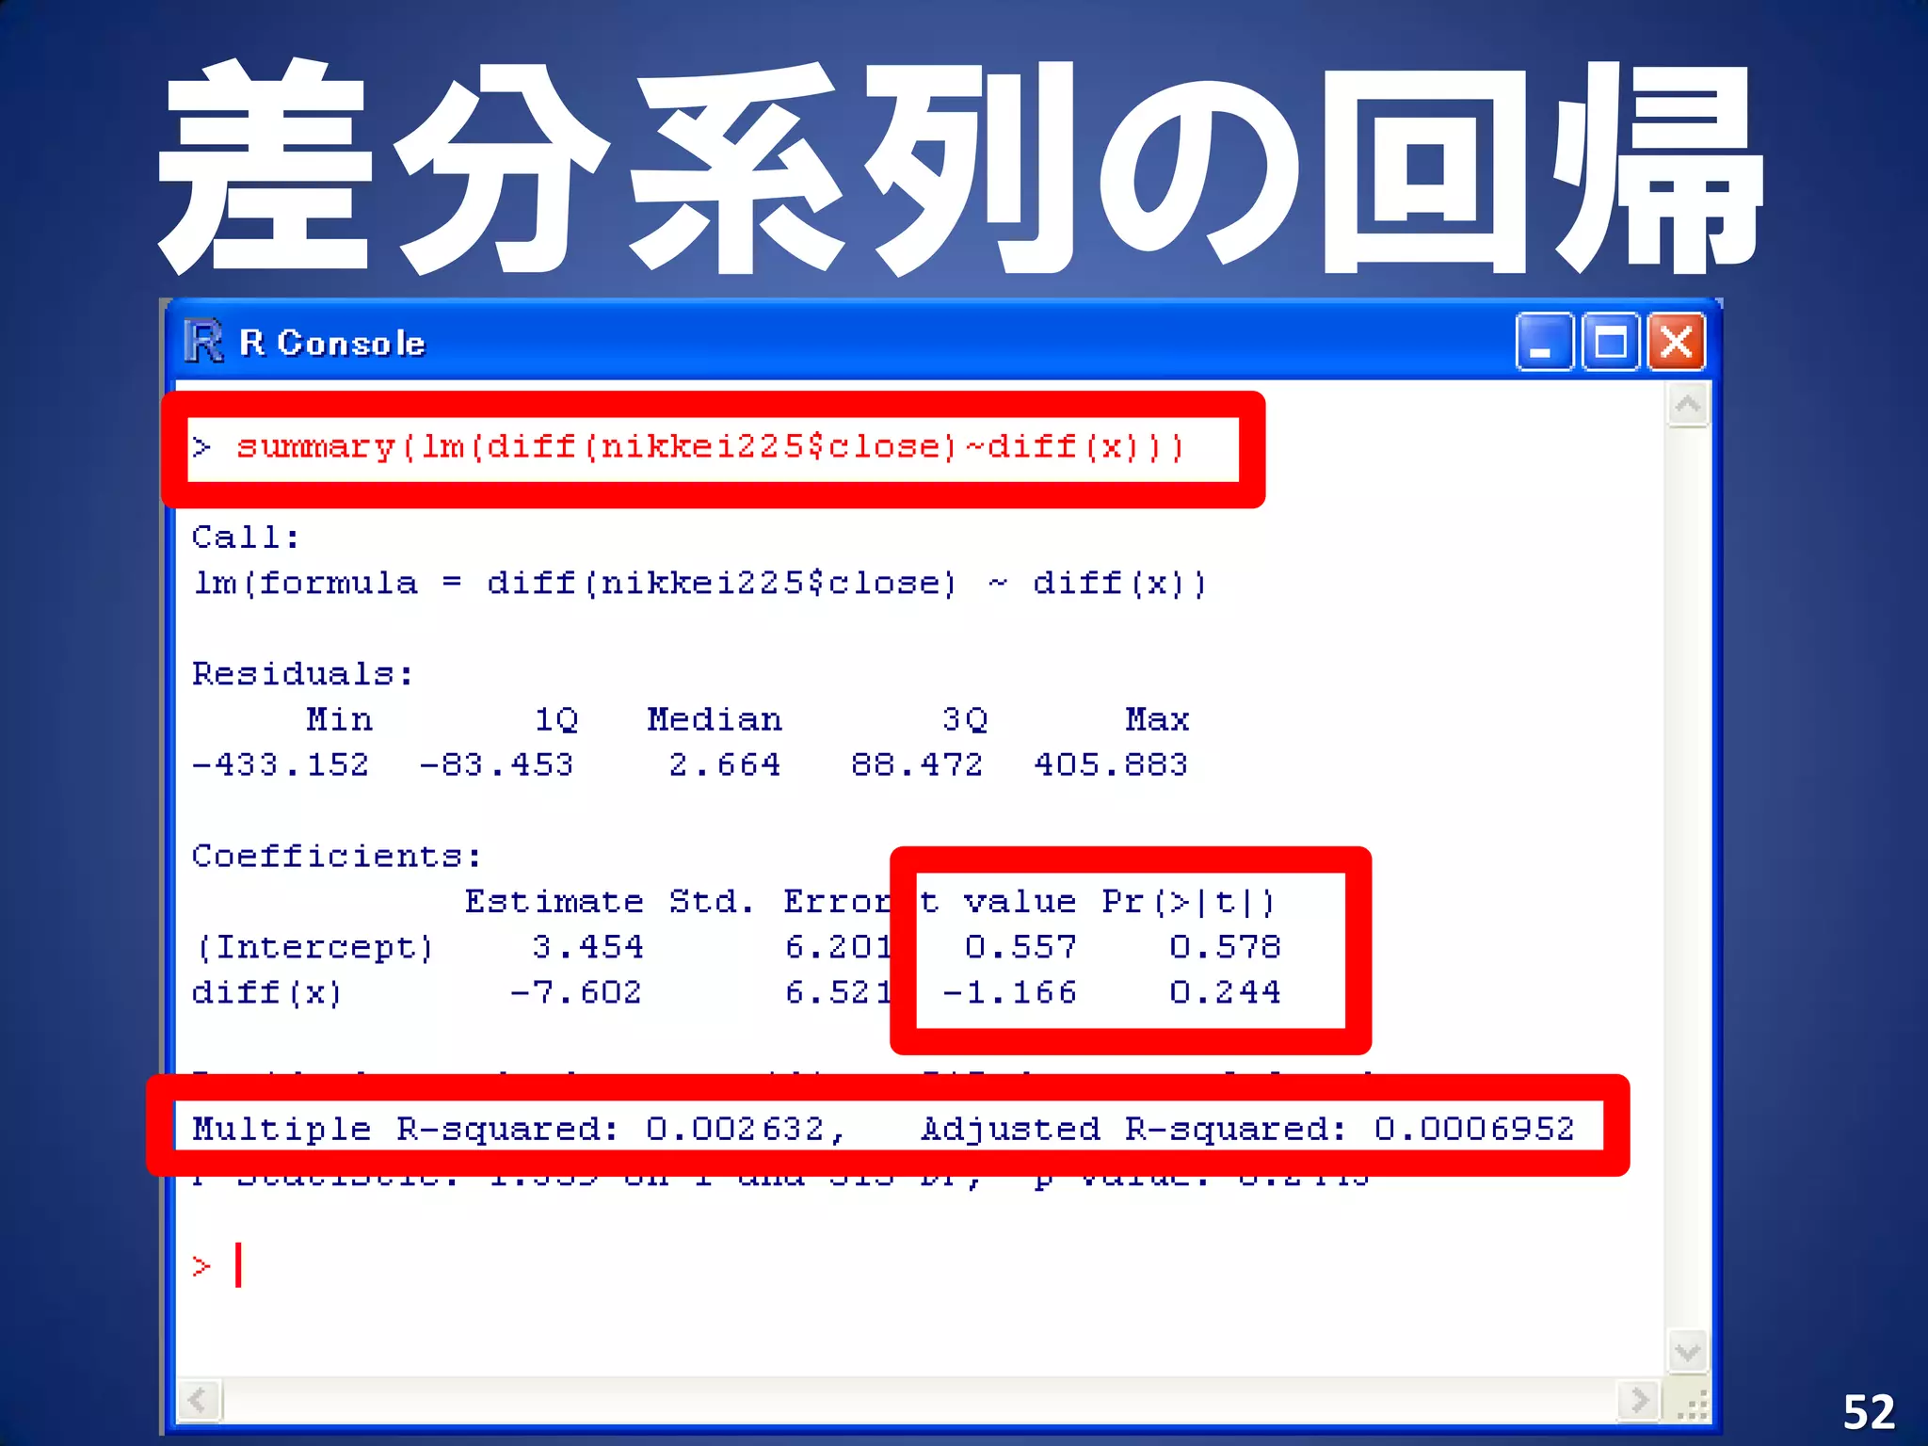Image resolution: width=1928 pixels, height=1446 pixels.
Task: Click the Median residual value 2.664
Action: pyautogui.click(x=725, y=764)
